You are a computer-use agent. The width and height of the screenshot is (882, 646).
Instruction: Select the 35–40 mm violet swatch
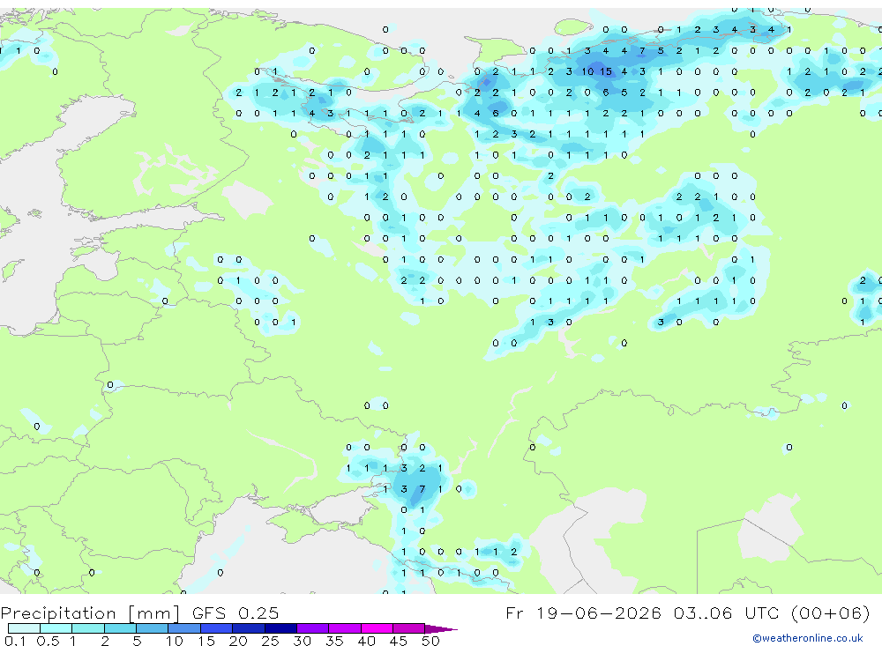click(x=345, y=628)
